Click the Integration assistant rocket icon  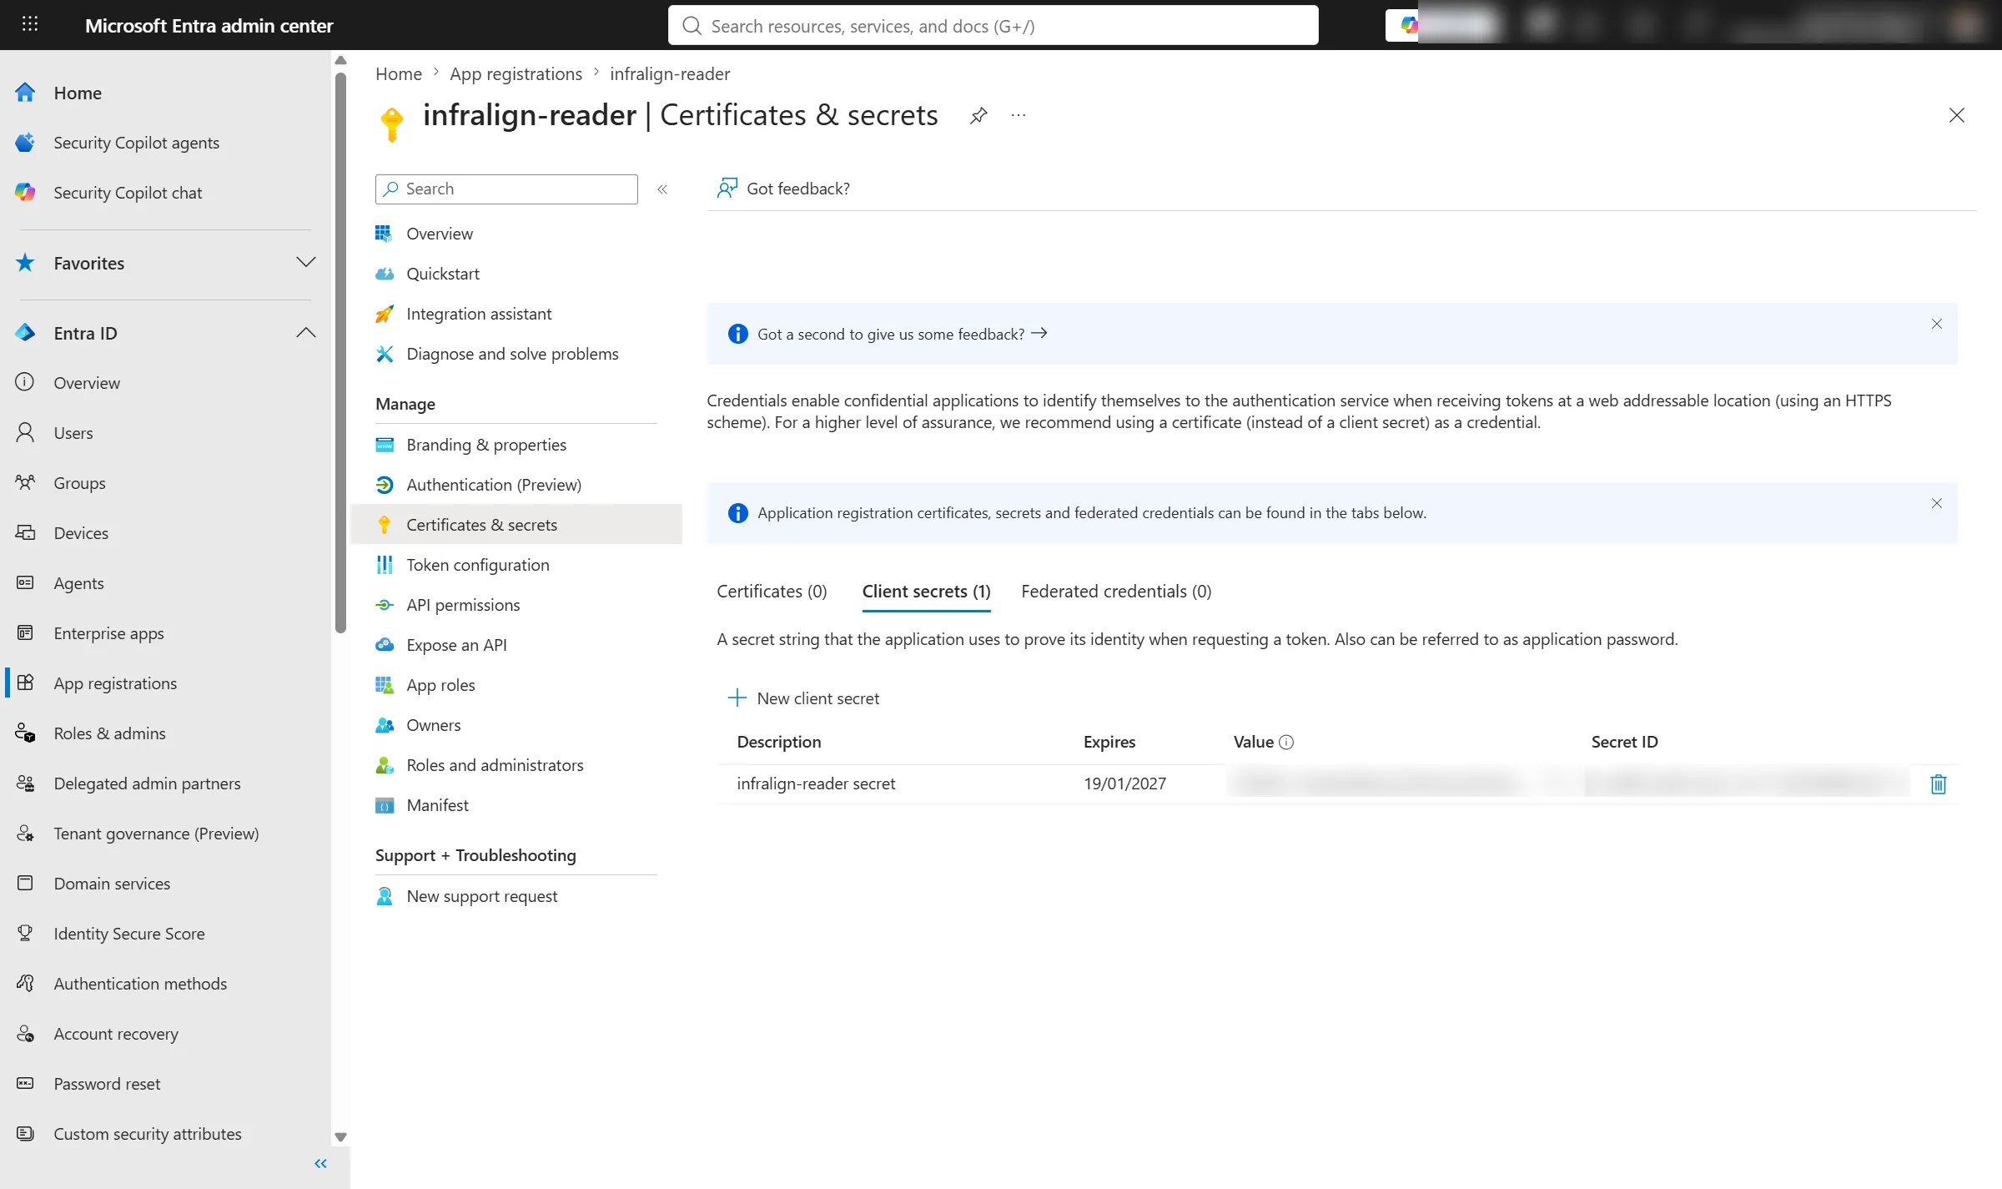(x=385, y=315)
